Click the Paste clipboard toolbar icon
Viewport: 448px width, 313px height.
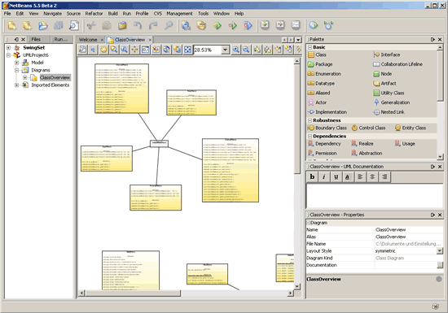coord(122,26)
